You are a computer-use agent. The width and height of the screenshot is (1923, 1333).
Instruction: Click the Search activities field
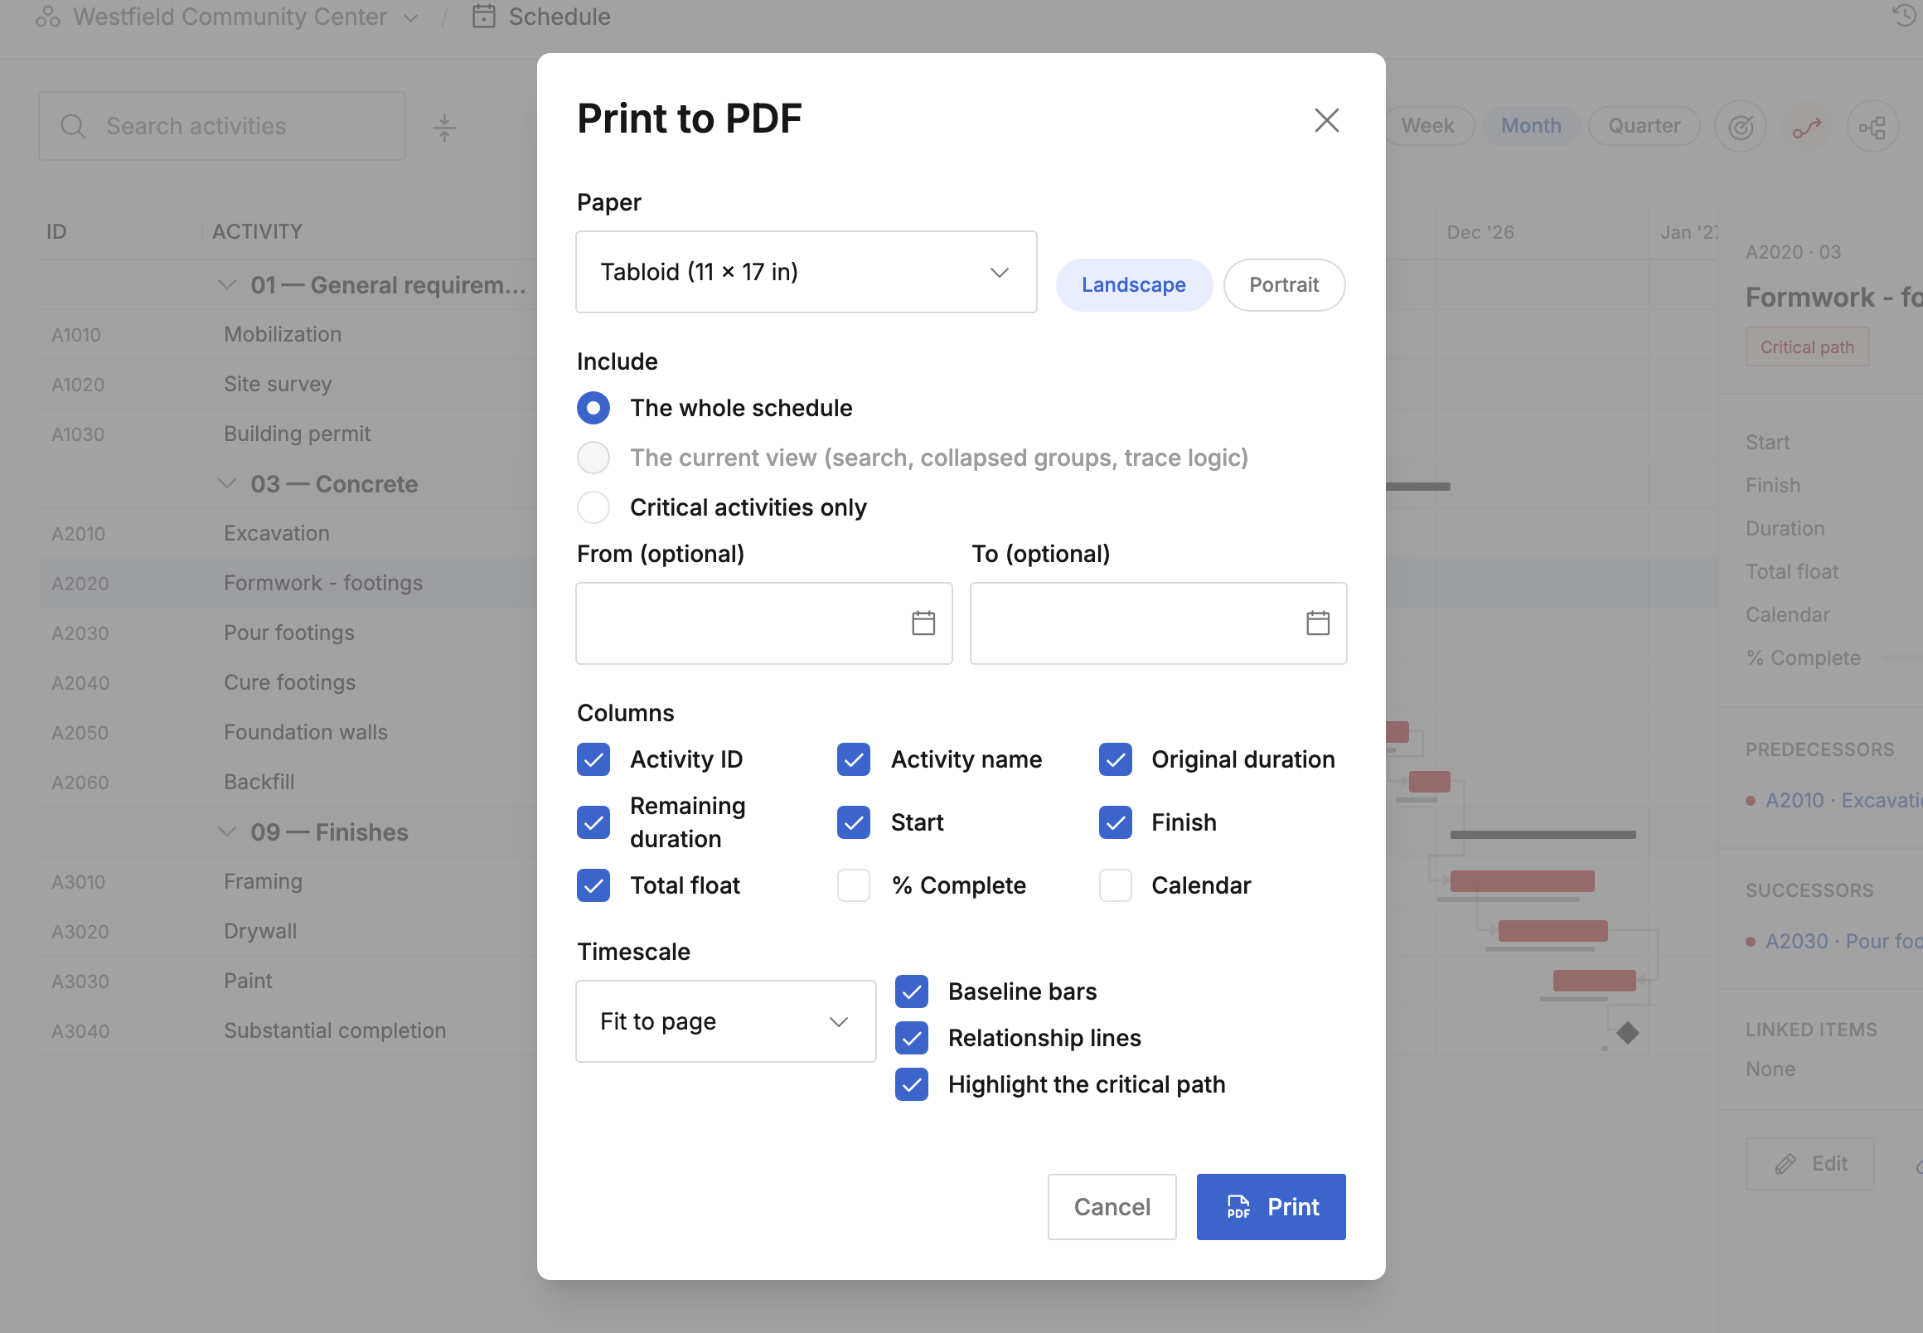click(222, 126)
